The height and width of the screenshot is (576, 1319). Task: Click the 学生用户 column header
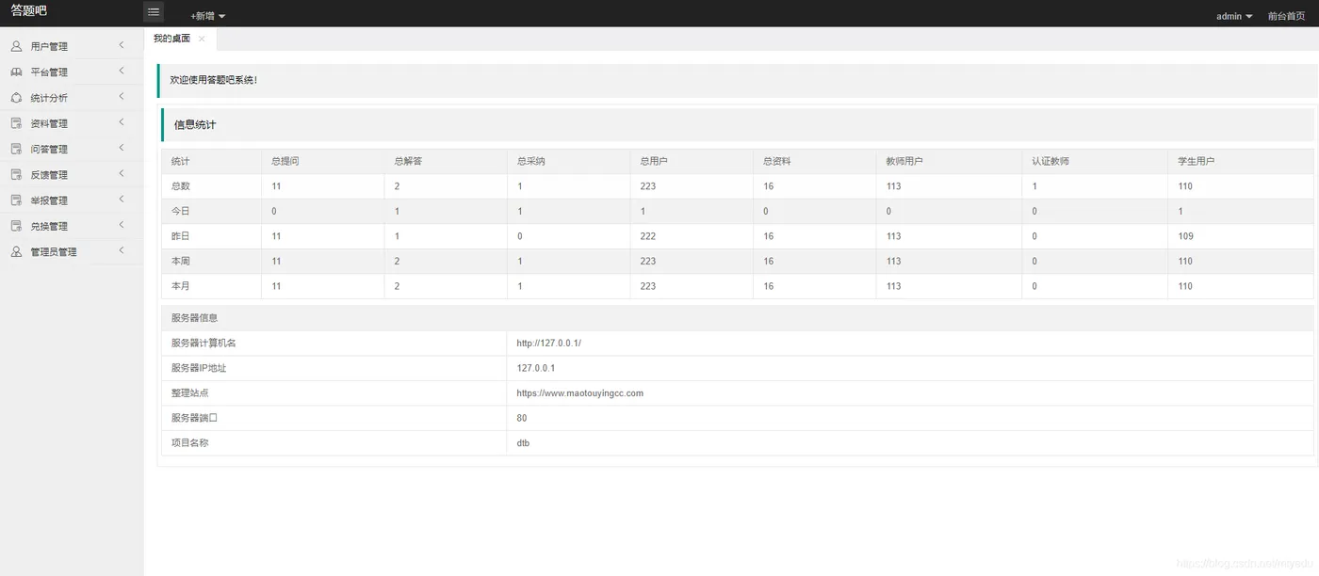point(1197,161)
